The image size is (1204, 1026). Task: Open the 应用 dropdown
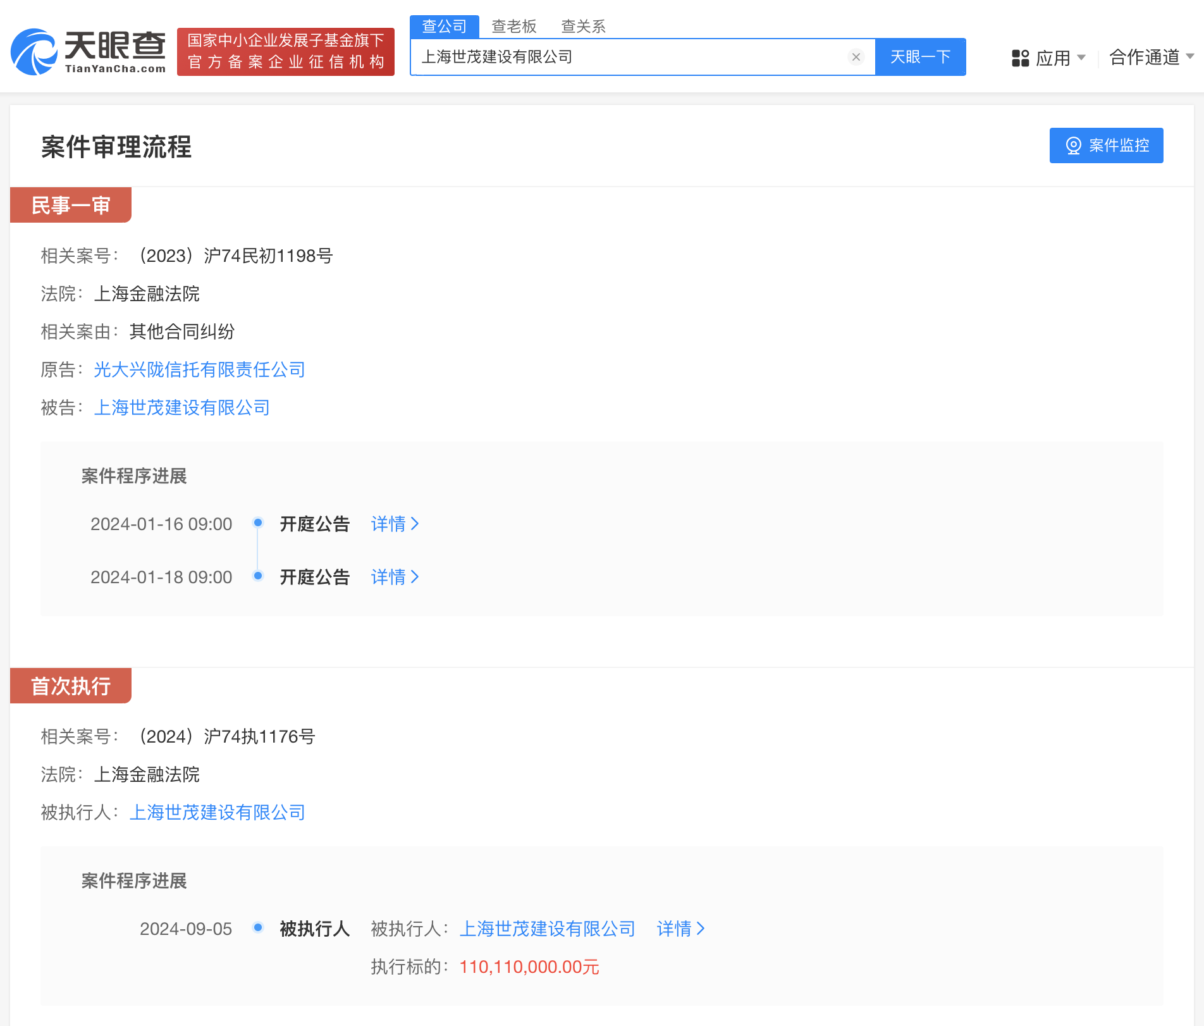pyautogui.click(x=1053, y=58)
